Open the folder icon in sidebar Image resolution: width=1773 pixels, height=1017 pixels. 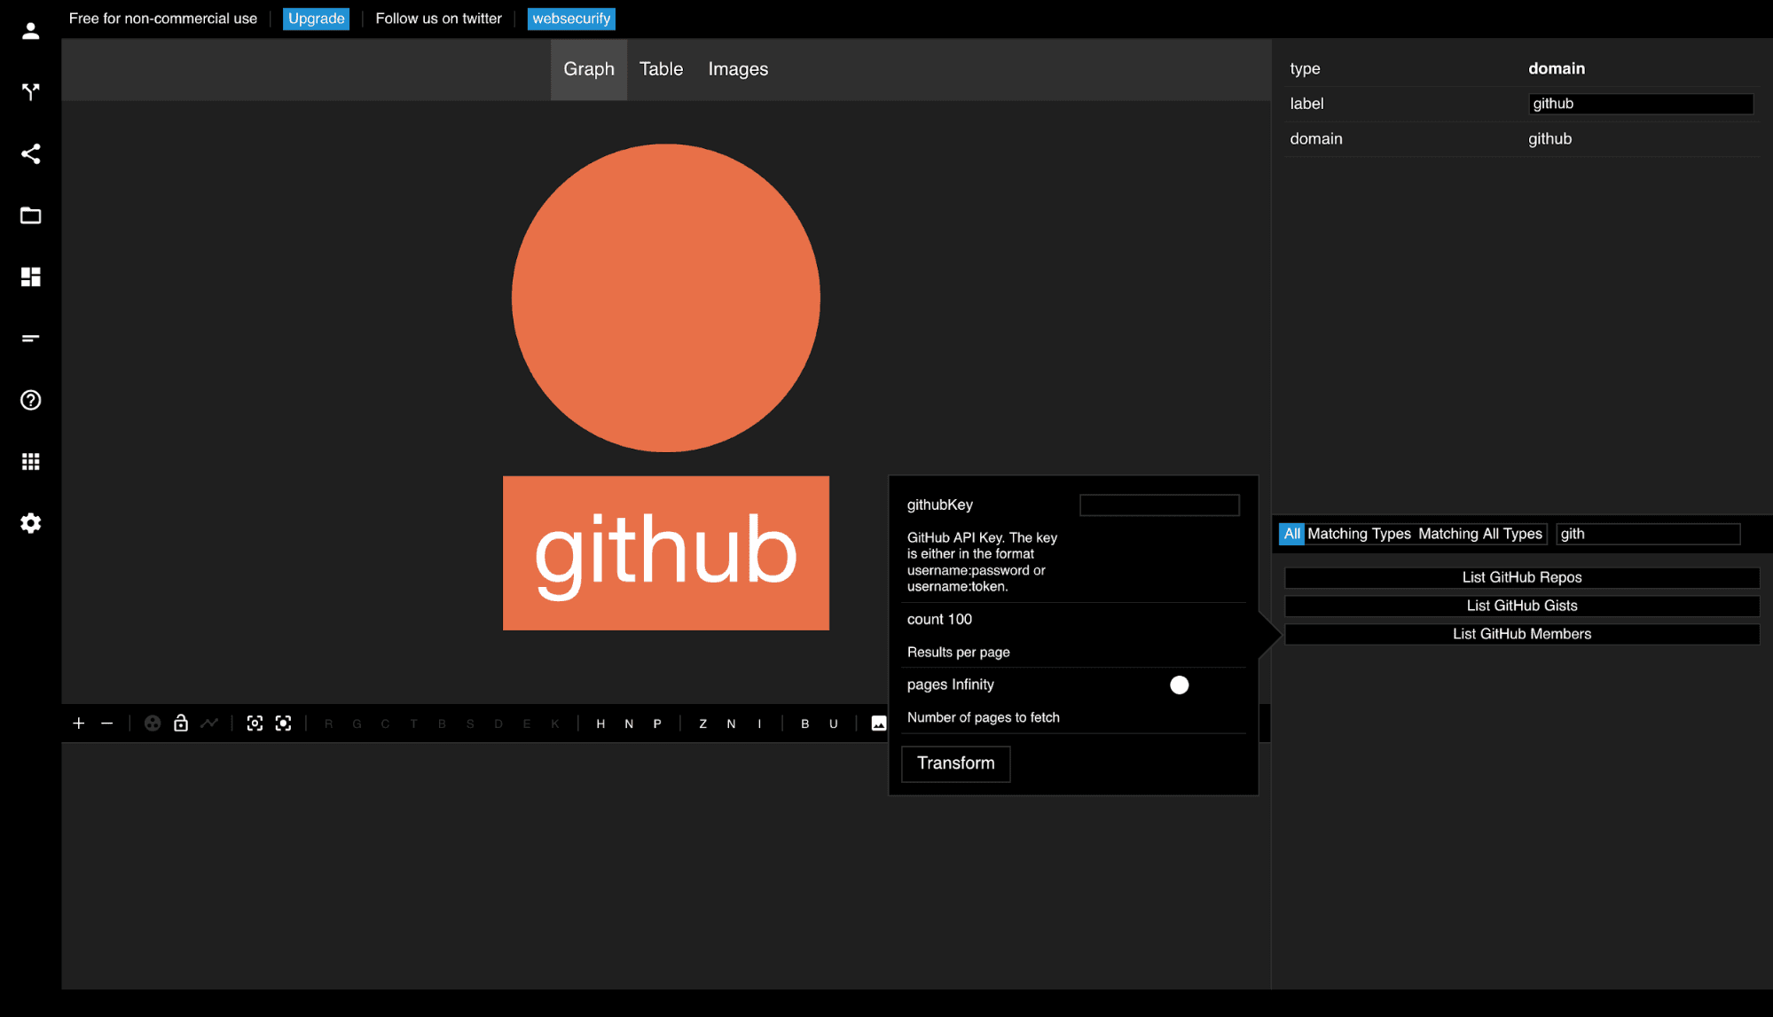(x=30, y=215)
